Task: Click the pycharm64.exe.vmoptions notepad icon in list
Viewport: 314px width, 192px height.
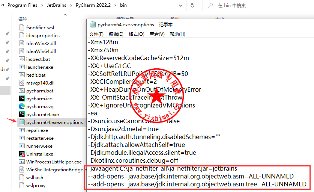Action: pos(22,122)
